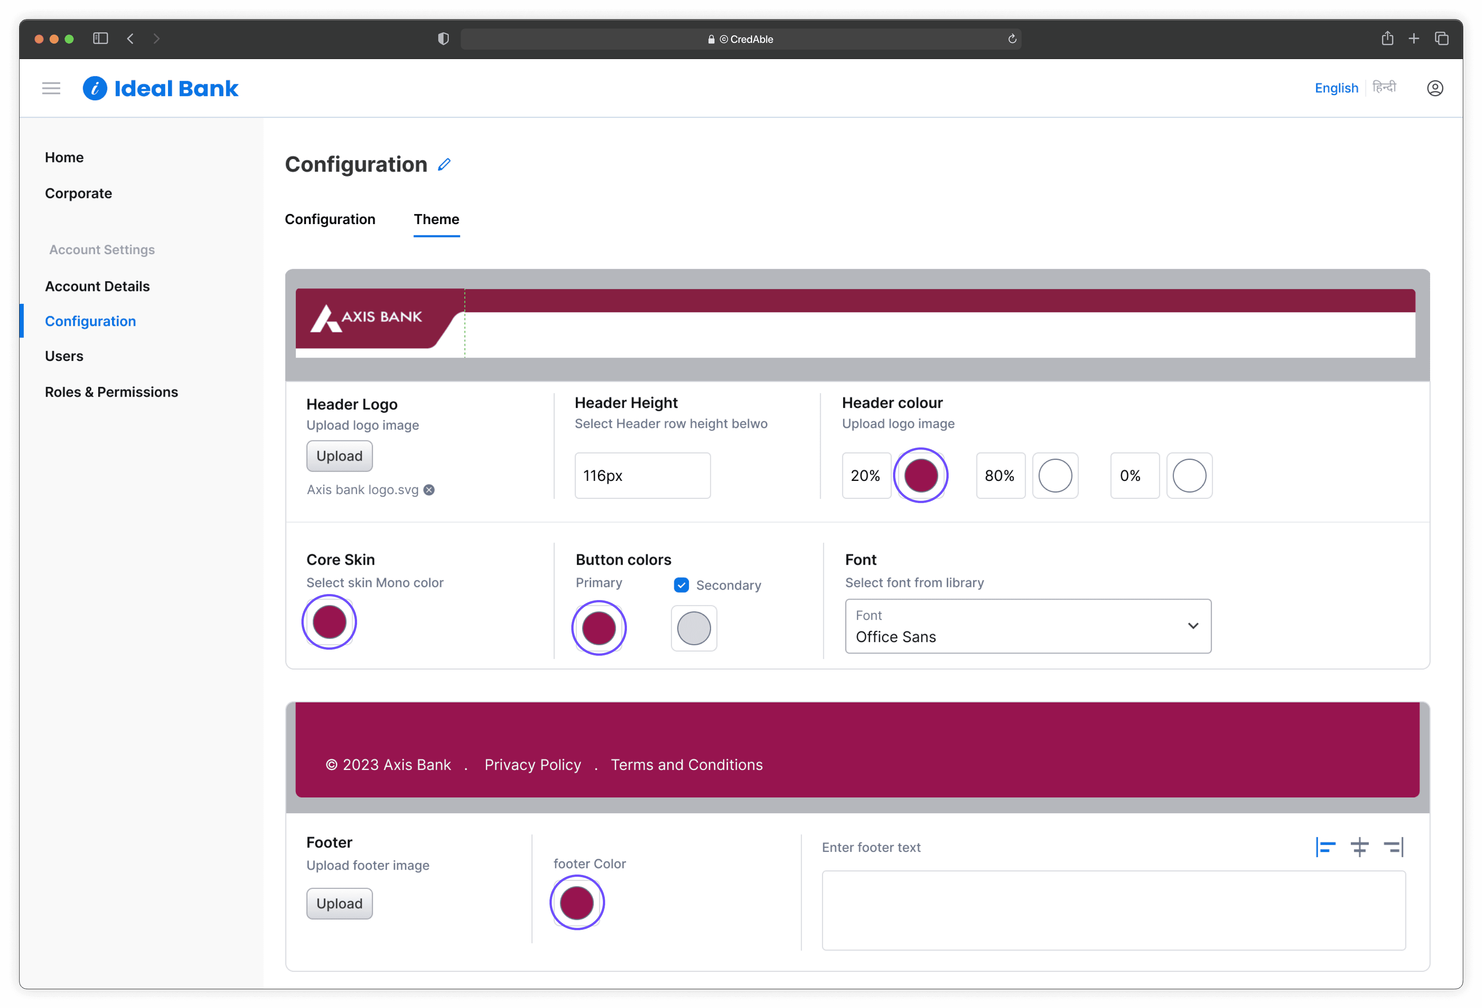Open the Core Skin mono color swatch
1482x1008 pixels.
coord(329,621)
